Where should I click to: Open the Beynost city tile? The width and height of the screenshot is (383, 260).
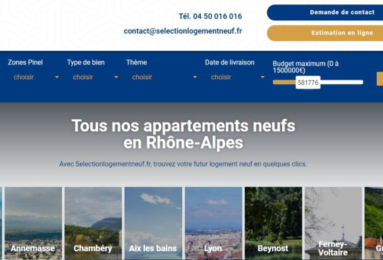[x=273, y=223]
